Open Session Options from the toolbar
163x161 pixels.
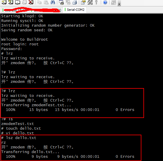83,2
